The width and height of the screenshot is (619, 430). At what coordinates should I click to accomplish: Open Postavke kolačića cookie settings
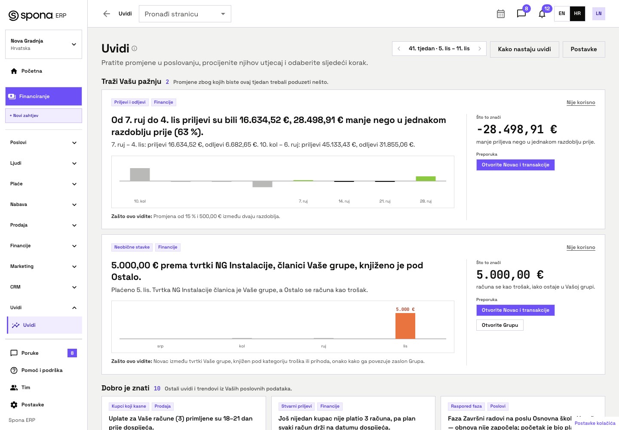[x=595, y=423]
